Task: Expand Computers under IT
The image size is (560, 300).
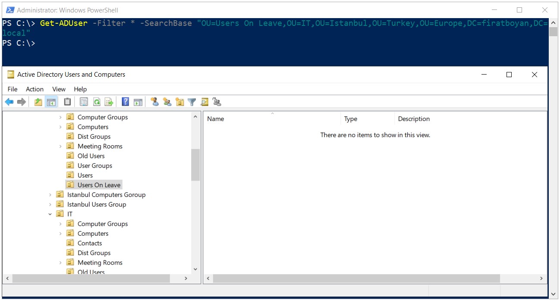Action: [60, 234]
